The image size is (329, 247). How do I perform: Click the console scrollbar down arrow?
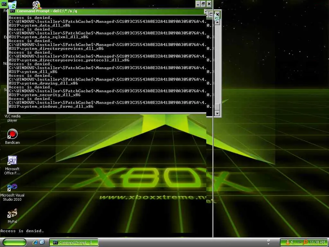[x=217, y=114]
